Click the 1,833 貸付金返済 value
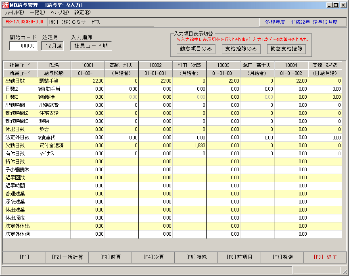 click(x=189, y=145)
